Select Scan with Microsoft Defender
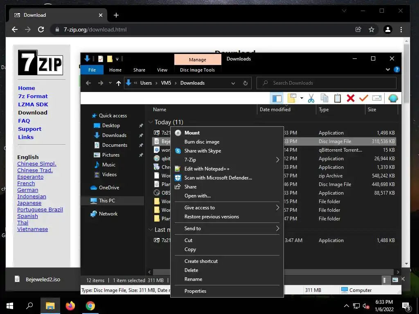 [227, 178]
